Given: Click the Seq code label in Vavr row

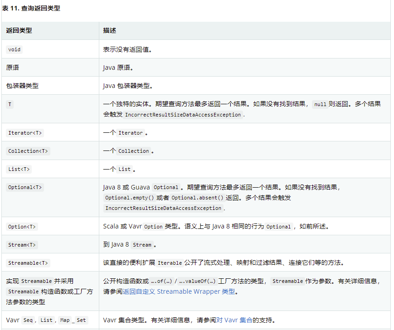Looking at the screenshot, I should pos(27,320).
